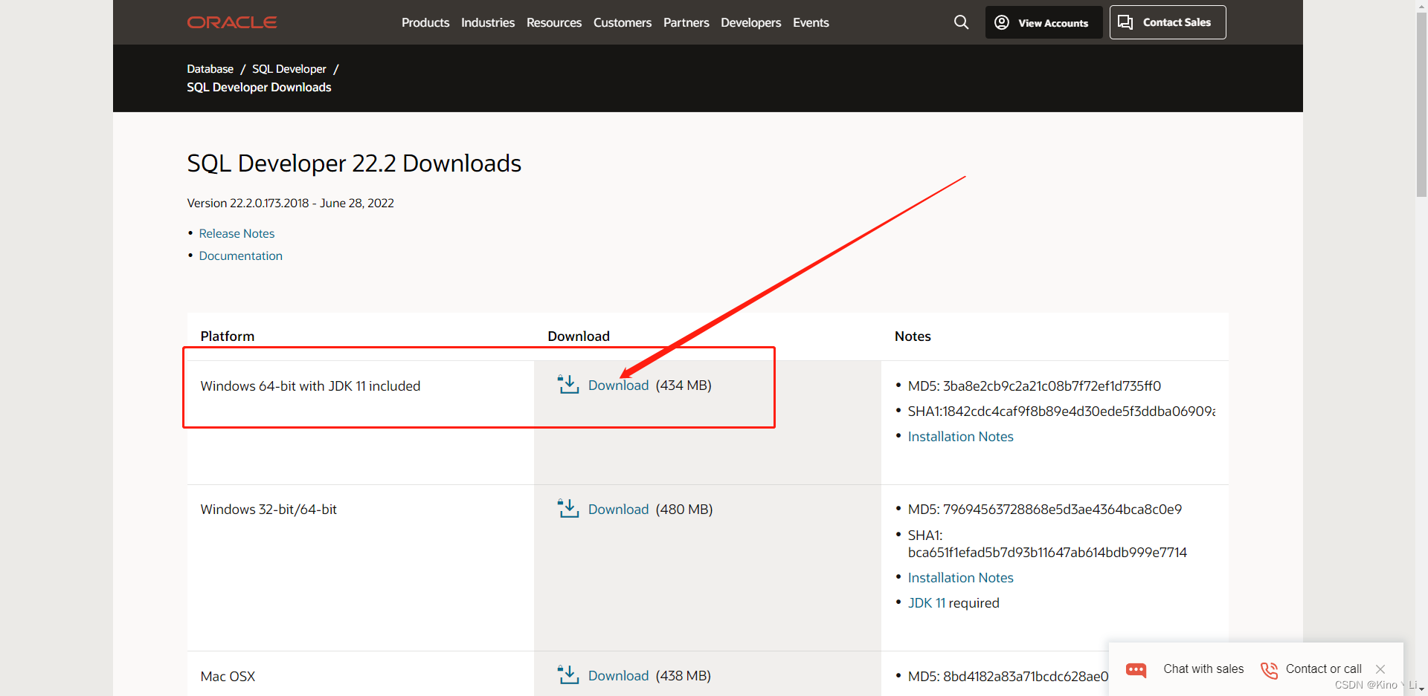Click the download icon for Windows 32-bit/64-bit
This screenshot has height=696, width=1428.
click(x=568, y=509)
